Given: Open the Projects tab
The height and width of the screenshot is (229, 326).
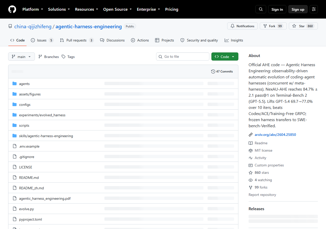Looking at the screenshot, I should pos(165,40).
